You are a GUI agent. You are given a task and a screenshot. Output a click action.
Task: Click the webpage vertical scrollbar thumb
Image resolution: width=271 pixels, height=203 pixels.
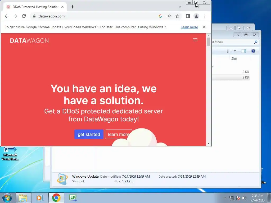coord(208,41)
